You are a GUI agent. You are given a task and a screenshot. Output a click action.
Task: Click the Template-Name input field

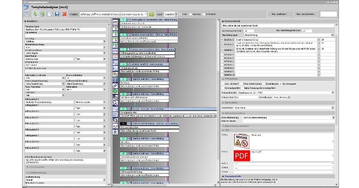(65, 29)
